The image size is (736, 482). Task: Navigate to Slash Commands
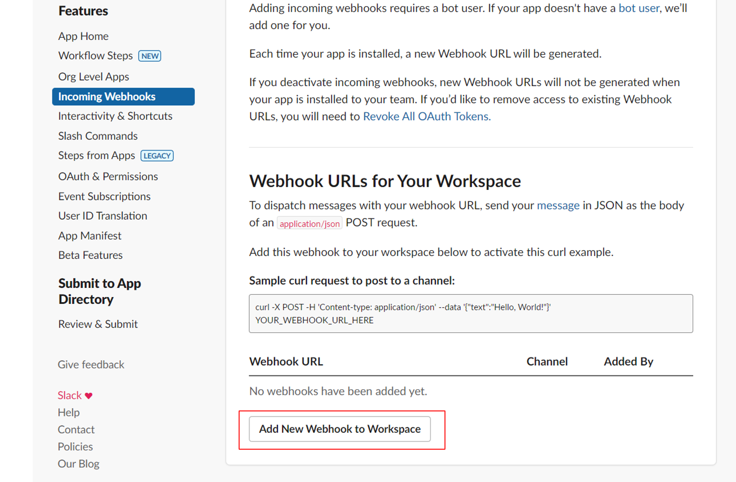(98, 136)
